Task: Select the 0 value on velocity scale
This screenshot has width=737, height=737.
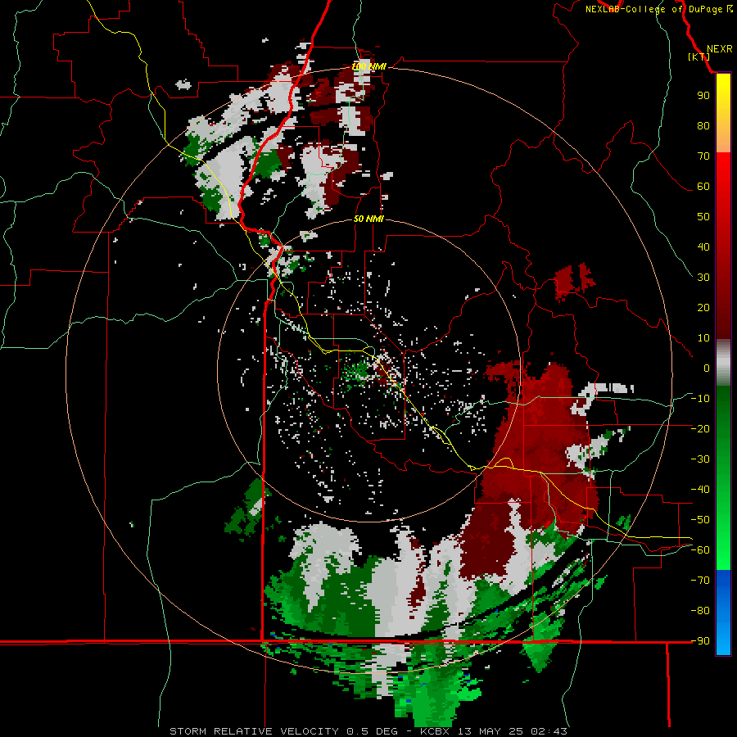Action: [707, 368]
